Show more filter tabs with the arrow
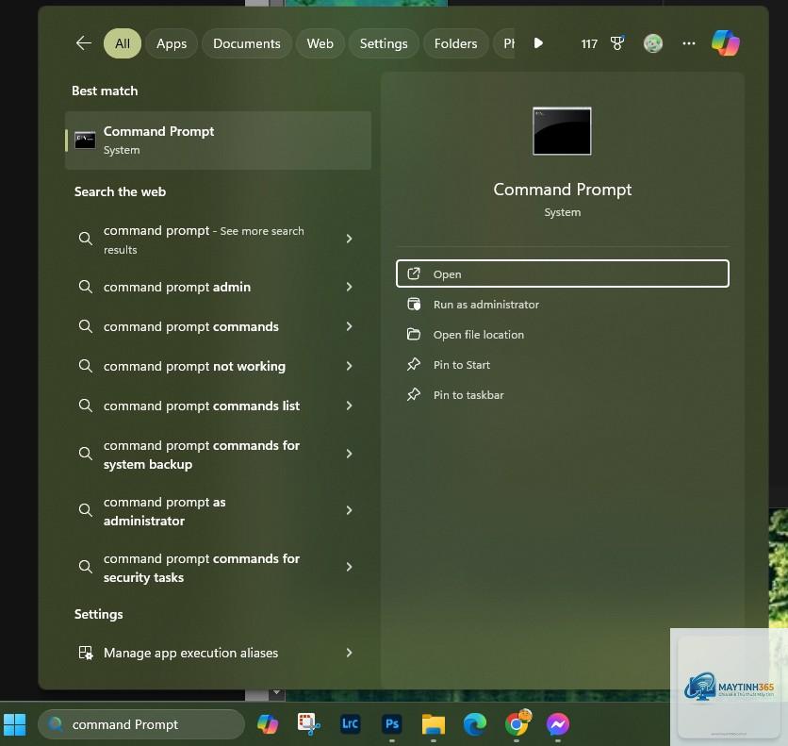 coord(538,43)
